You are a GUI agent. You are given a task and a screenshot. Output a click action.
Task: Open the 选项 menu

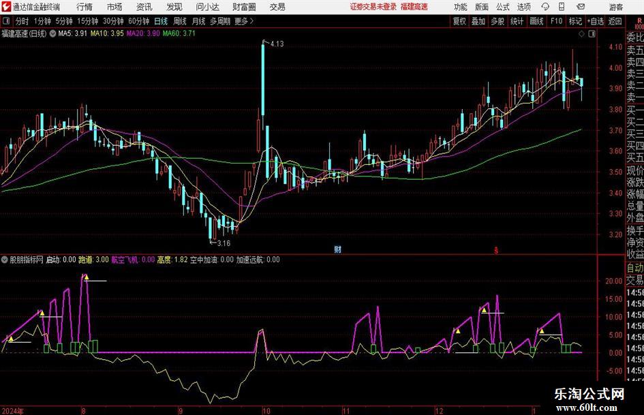523,7
